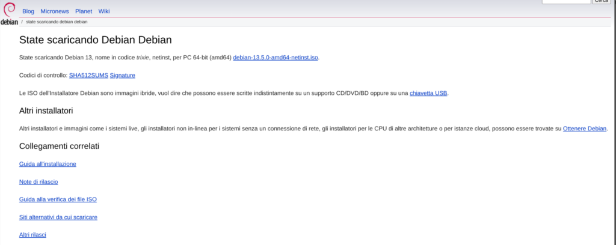Open the Wiki navigation link

pos(104,11)
